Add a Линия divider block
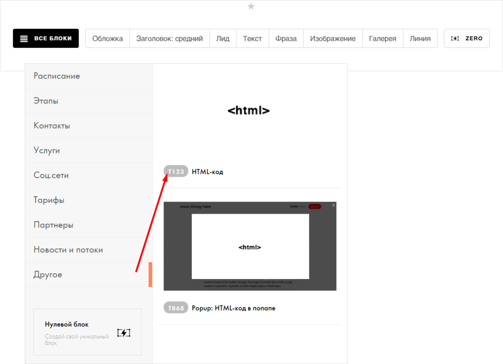The image size is (503, 364). pyautogui.click(x=420, y=38)
